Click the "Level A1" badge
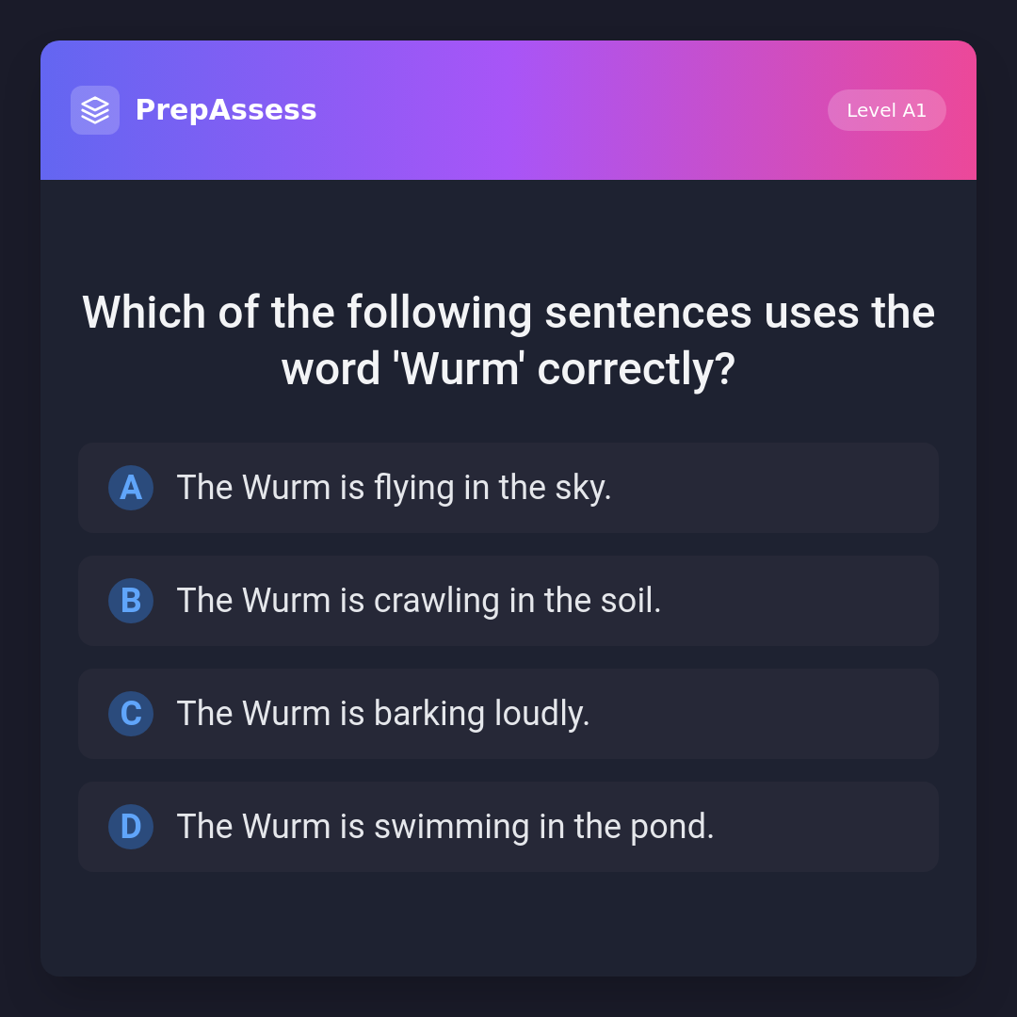The height and width of the screenshot is (1017, 1017). point(886,110)
